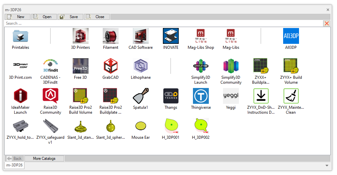Click the New toolbar button

click(x=18, y=17)
